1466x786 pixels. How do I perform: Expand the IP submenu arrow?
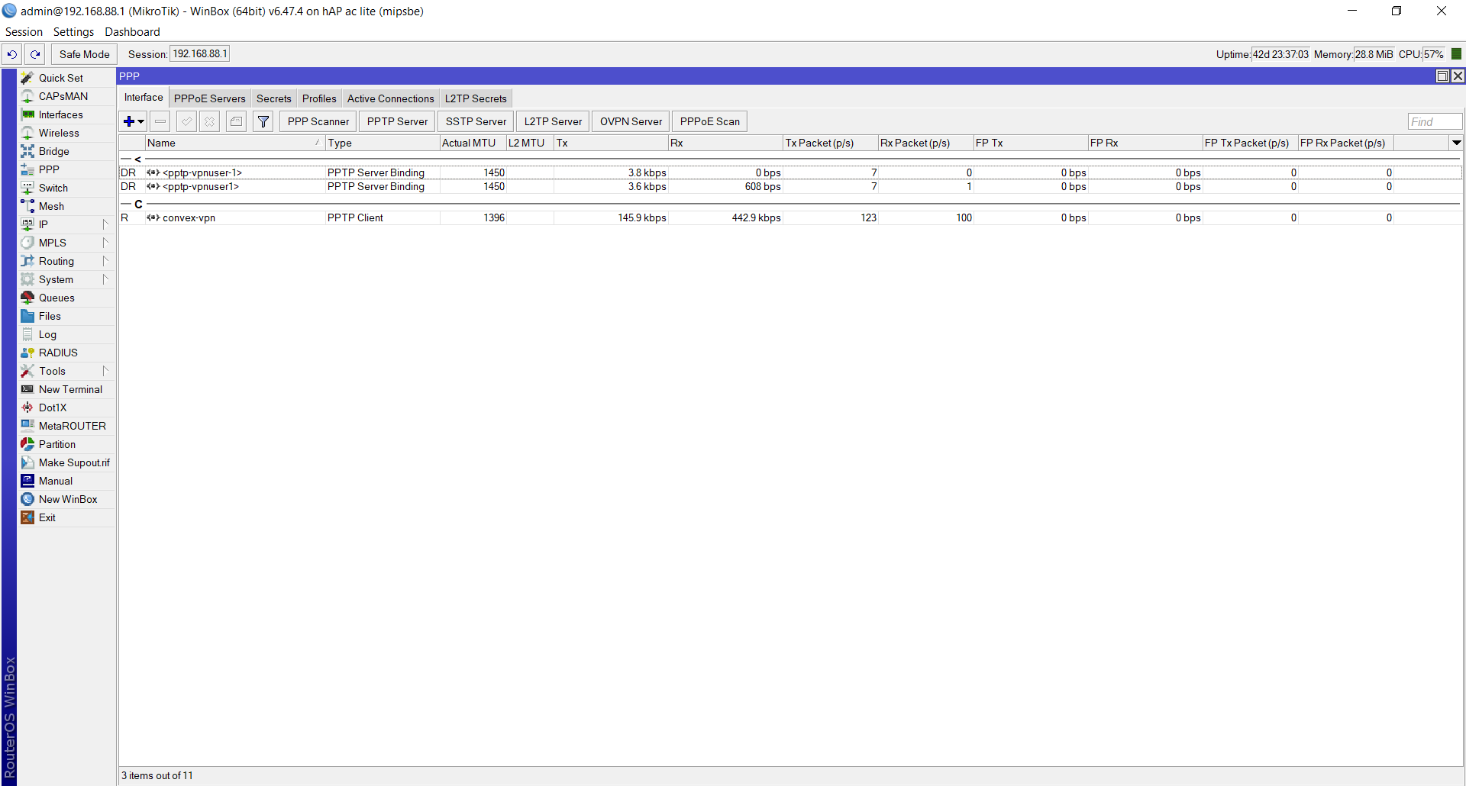click(105, 224)
